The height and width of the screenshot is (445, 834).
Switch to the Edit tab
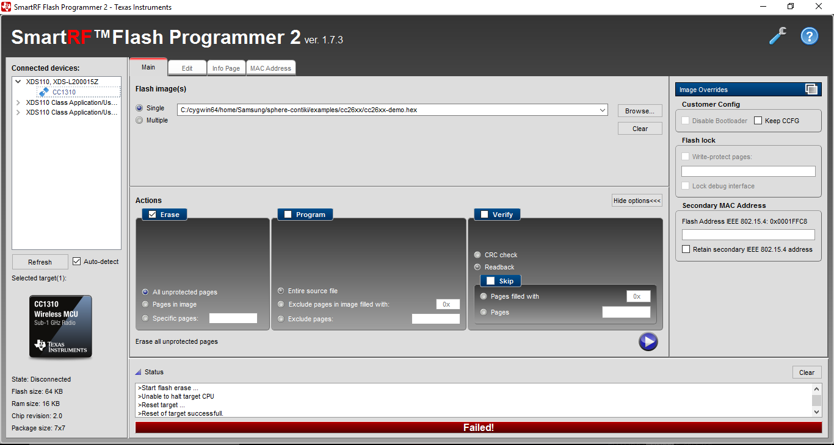click(187, 68)
